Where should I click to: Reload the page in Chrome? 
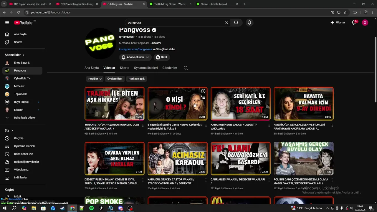click(18, 12)
